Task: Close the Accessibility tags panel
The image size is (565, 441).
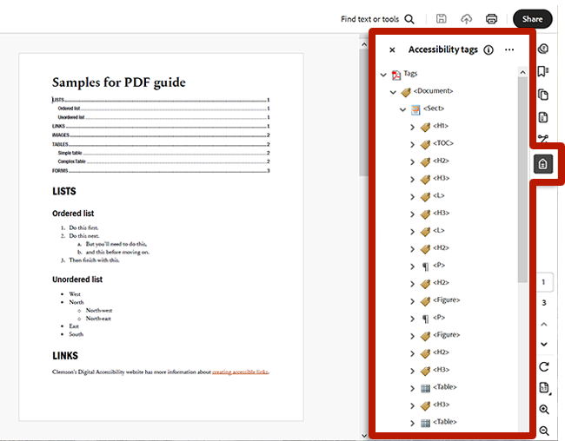Action: (x=392, y=50)
